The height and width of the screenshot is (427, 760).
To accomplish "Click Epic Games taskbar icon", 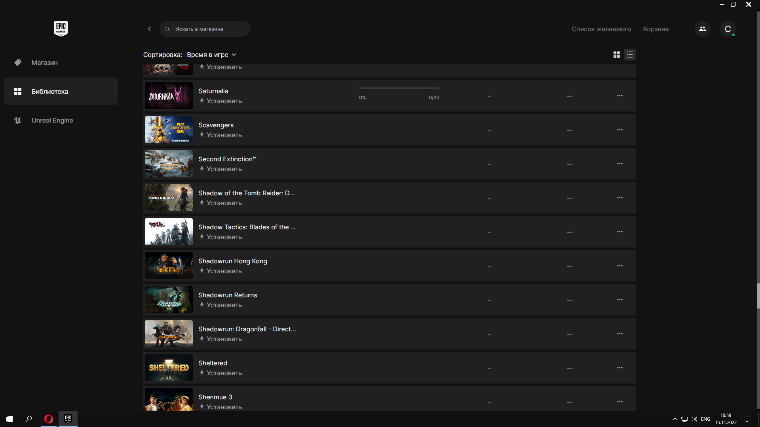I will pos(68,419).
